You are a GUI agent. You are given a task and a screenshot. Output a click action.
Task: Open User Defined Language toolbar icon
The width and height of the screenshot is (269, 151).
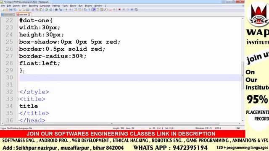(98, 10)
